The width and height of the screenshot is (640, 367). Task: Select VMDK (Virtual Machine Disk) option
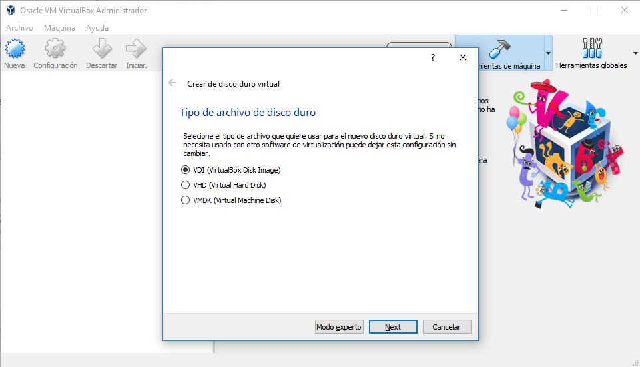pos(186,200)
